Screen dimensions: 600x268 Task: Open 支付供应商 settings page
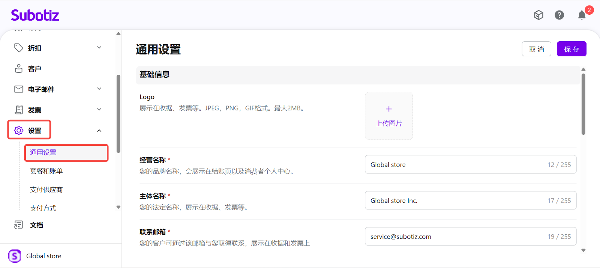[46, 190]
